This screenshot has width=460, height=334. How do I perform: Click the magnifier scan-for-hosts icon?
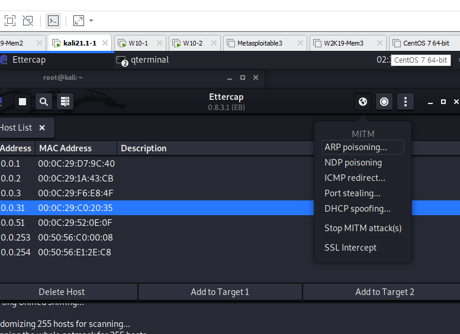tap(44, 102)
